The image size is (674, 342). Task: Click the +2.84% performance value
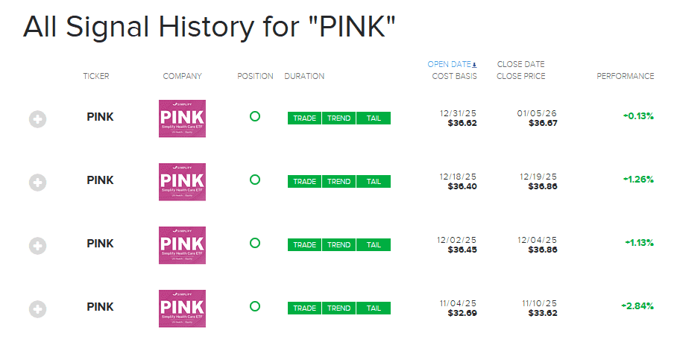pyautogui.click(x=637, y=306)
